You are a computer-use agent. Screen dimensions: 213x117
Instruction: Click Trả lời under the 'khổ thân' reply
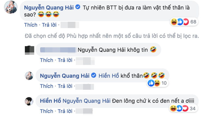point(65,86)
